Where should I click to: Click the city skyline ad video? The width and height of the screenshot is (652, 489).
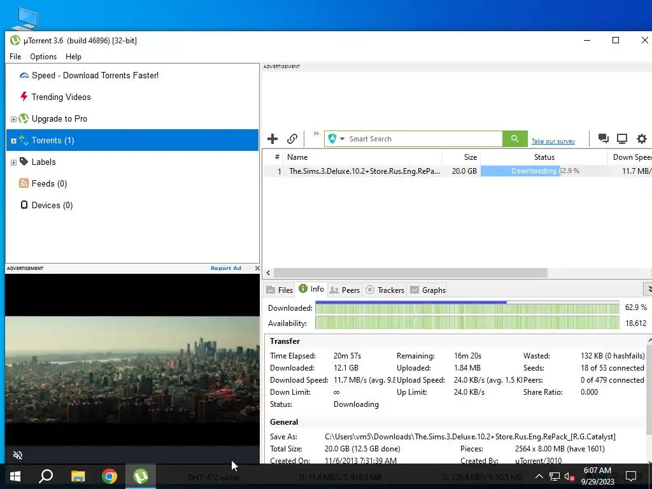132,369
